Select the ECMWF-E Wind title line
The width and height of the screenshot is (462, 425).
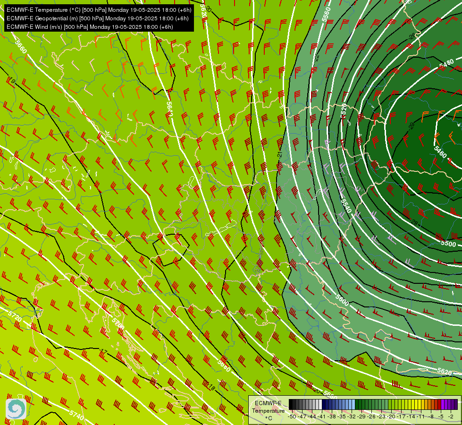click(x=90, y=27)
